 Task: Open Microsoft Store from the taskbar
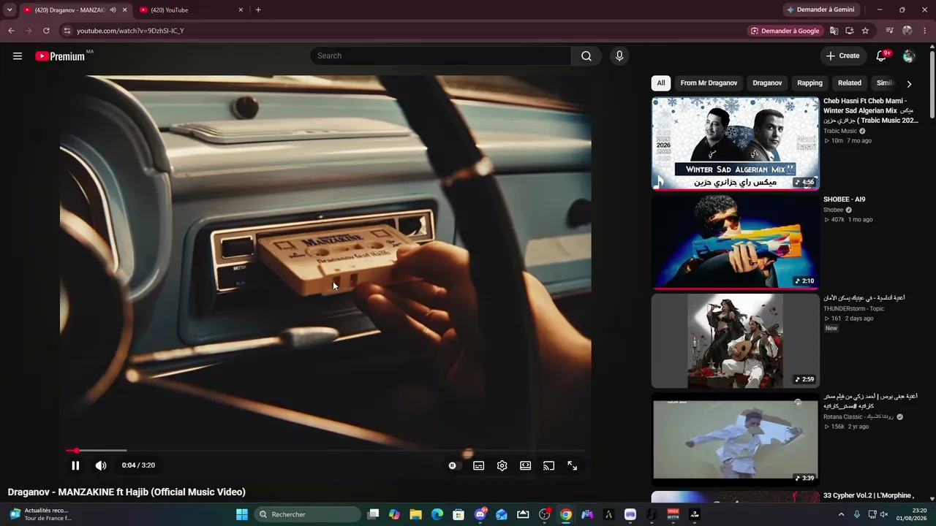click(x=458, y=514)
